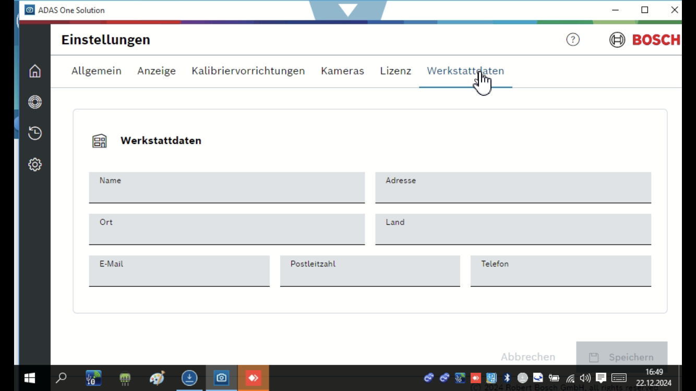Click the Land input field
Viewport: 696px width, 391px height.
[x=513, y=229]
